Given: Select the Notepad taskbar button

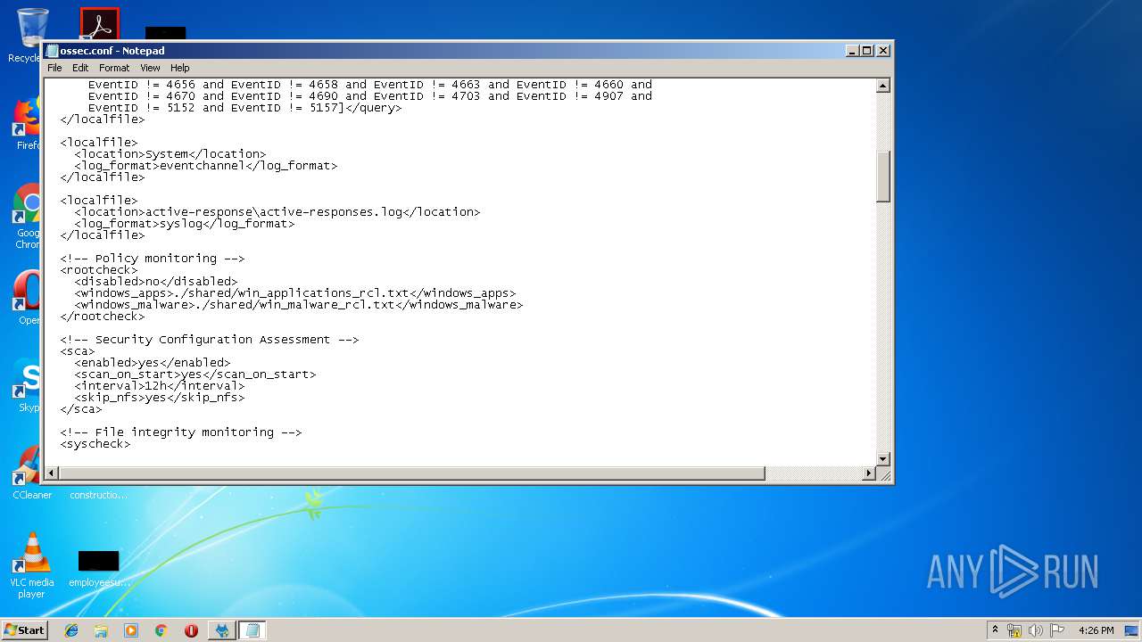Looking at the screenshot, I should (252, 630).
